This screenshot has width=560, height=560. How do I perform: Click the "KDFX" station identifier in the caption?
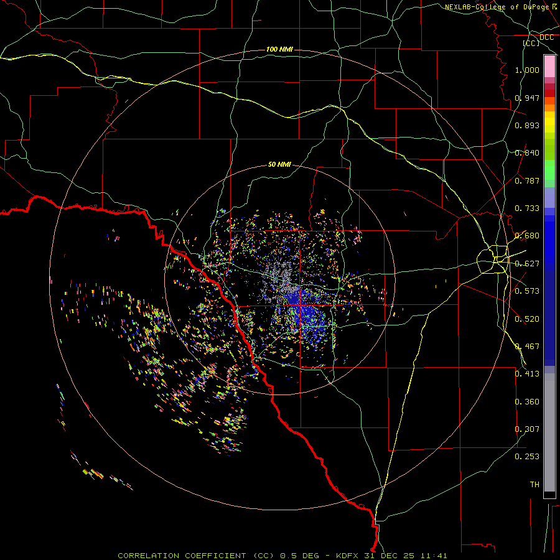(x=347, y=556)
